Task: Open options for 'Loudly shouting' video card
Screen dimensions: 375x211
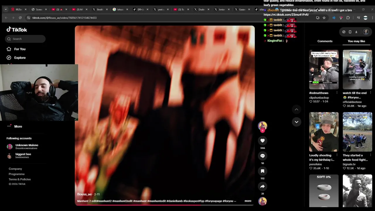Action: point(337,155)
